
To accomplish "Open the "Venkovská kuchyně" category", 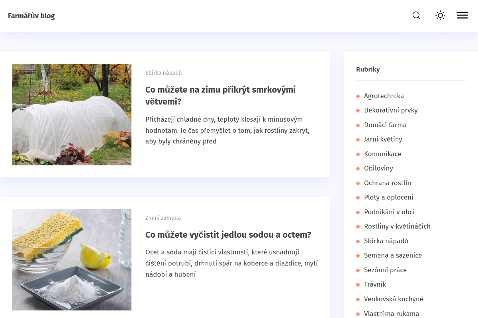I will [x=394, y=299].
